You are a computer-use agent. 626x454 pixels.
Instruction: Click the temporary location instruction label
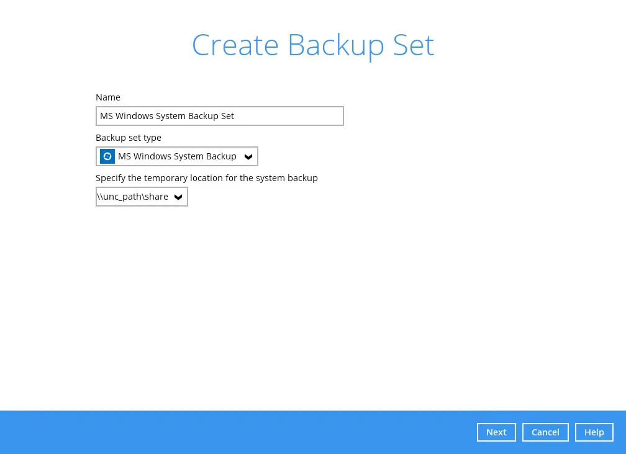pyautogui.click(x=206, y=178)
